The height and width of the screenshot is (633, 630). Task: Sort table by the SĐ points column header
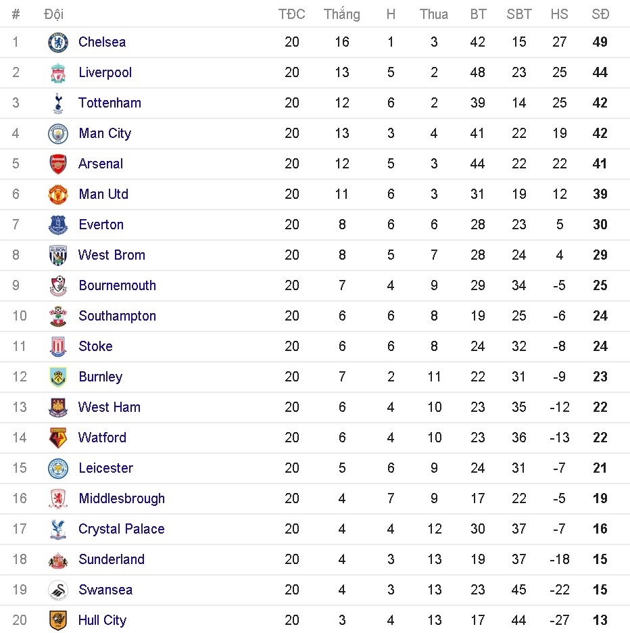pos(600,14)
